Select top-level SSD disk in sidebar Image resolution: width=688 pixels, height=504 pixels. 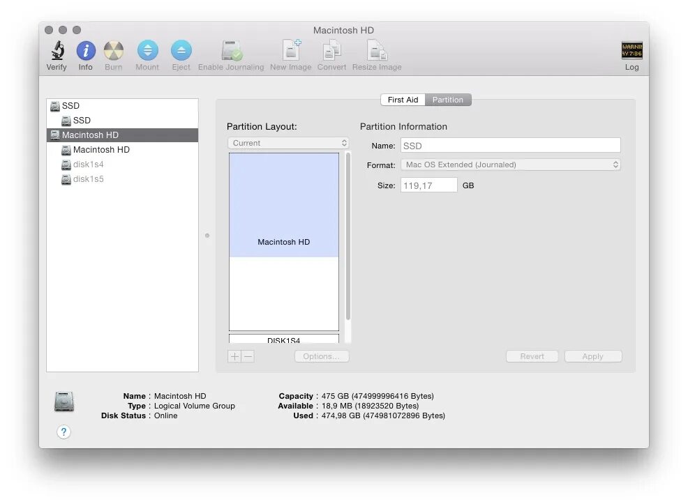122,106
